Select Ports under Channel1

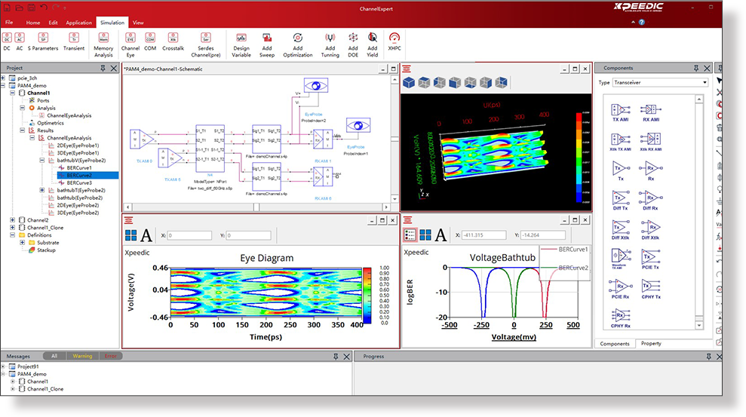pyautogui.click(x=43, y=100)
